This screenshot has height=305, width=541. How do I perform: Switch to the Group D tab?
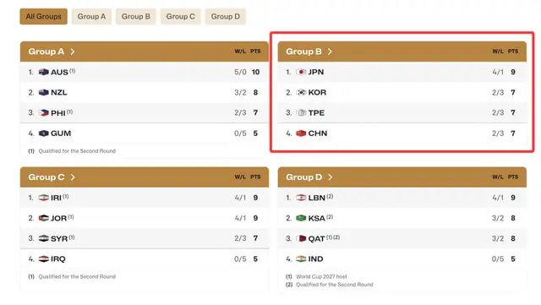pyautogui.click(x=226, y=17)
